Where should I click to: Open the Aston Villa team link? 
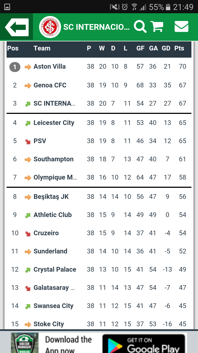50,67
